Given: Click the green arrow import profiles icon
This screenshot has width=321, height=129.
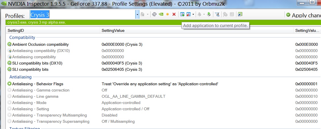Looking at the screenshot, I should tap(209, 14).
